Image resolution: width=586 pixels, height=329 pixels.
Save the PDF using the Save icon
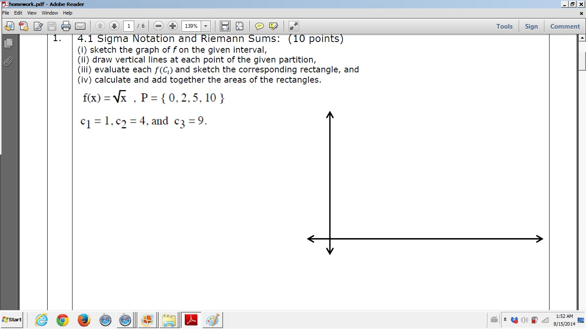tap(51, 26)
